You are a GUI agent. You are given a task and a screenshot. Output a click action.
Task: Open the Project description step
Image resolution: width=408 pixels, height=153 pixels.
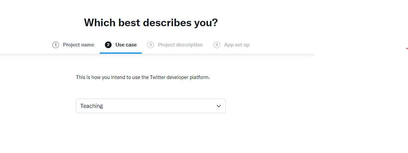tap(180, 45)
